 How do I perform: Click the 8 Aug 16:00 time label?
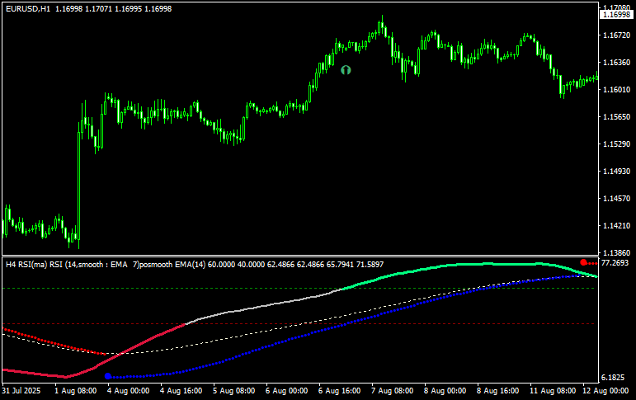point(497,391)
